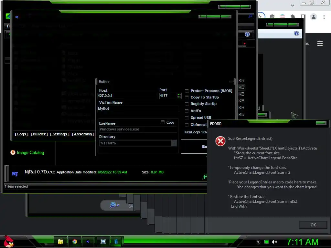This screenshot has height=248, width=331.
Task: Open File Explorer from the taskbar
Action: click(60, 242)
